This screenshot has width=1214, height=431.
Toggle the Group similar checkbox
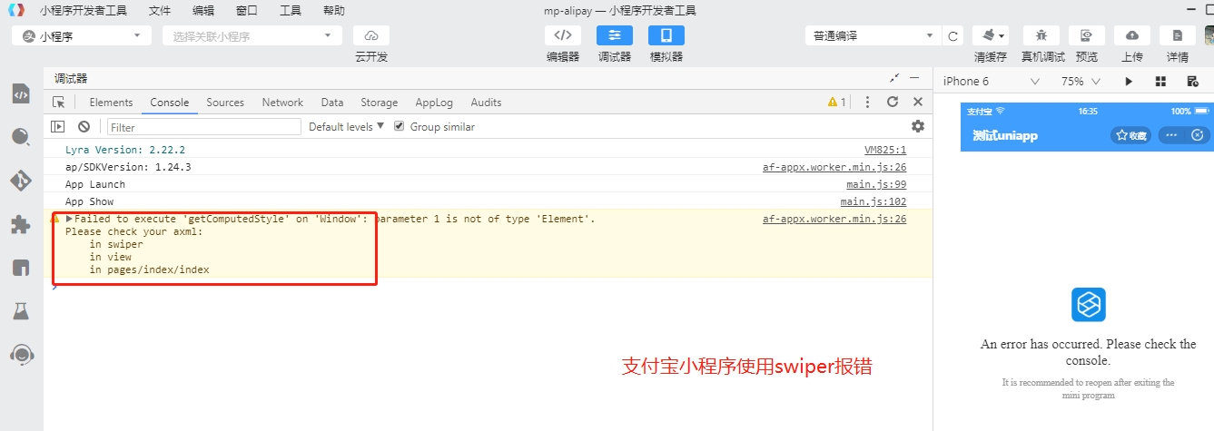[399, 127]
